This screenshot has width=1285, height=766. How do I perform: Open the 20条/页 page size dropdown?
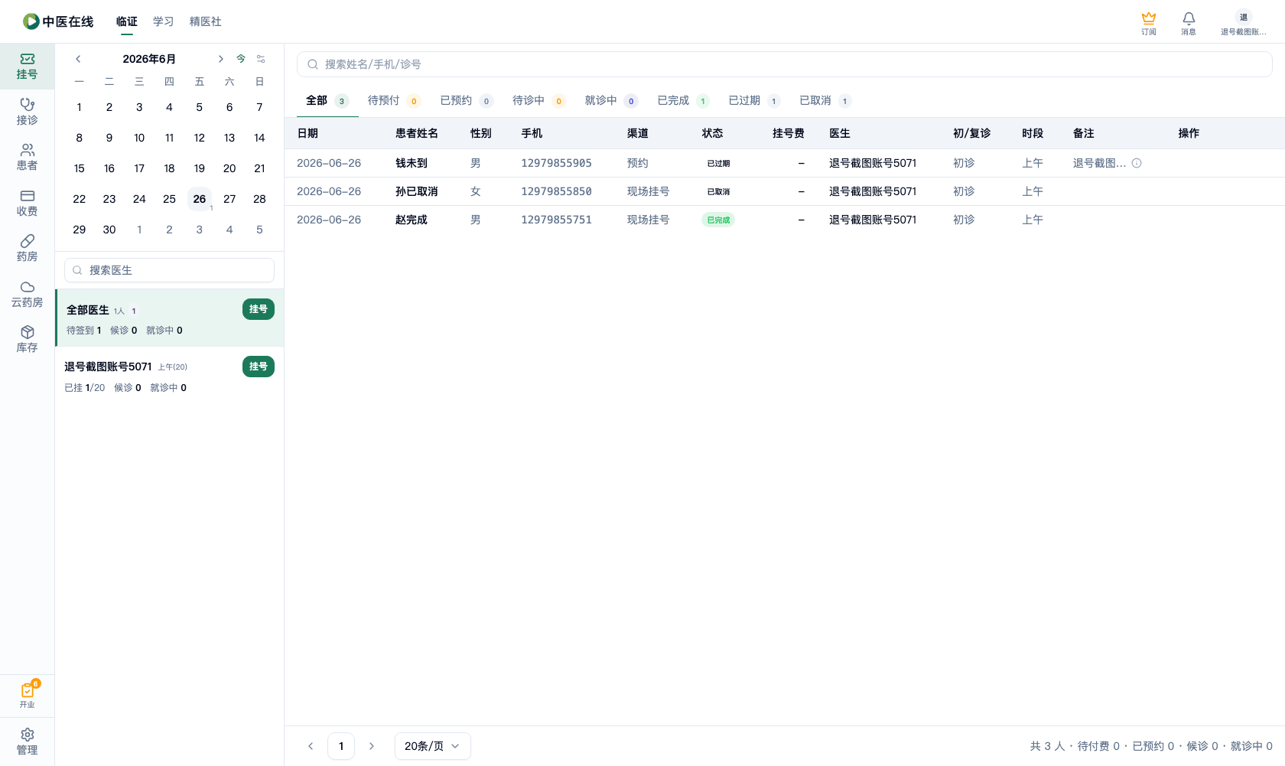tap(432, 746)
